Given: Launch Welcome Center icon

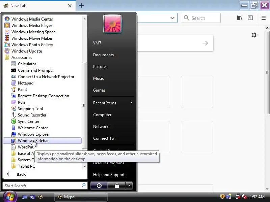Looking at the screenshot, I should [13, 128].
